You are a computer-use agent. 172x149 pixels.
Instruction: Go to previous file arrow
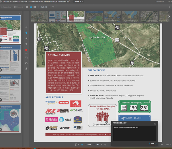[x=38, y=7]
